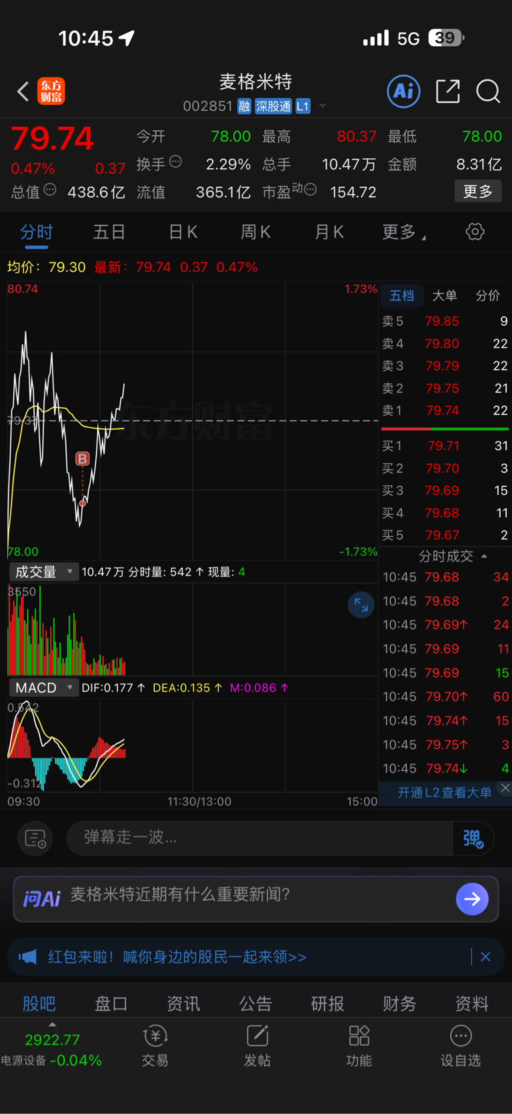Switch to 资料 tab
Image resolution: width=512 pixels, height=1114 pixels.
click(471, 1003)
